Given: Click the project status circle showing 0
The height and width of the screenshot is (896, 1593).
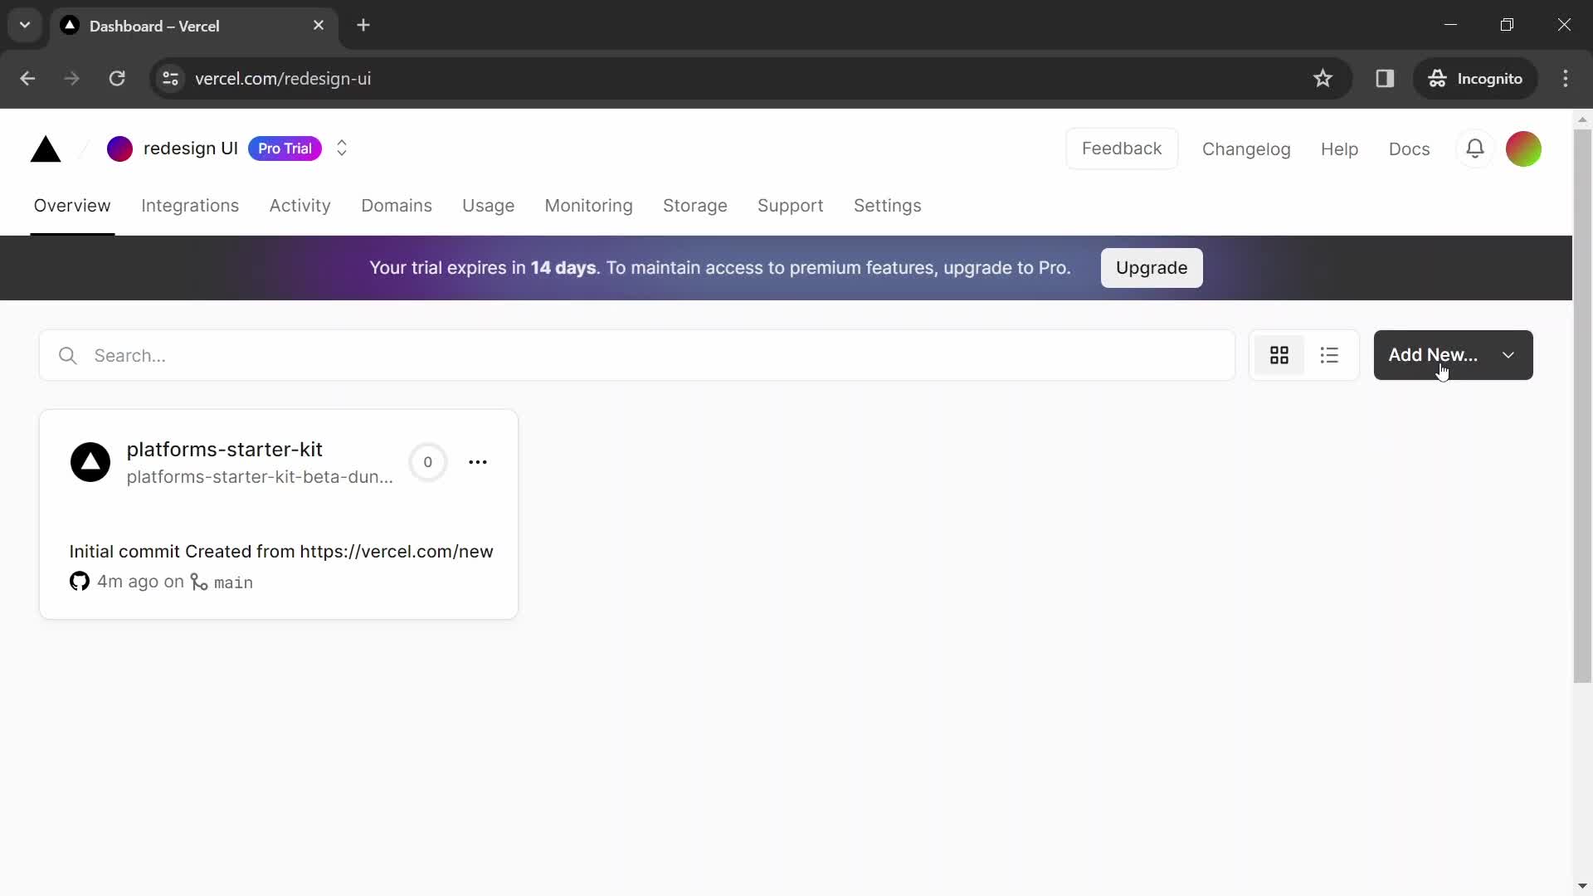Looking at the screenshot, I should coord(428,462).
